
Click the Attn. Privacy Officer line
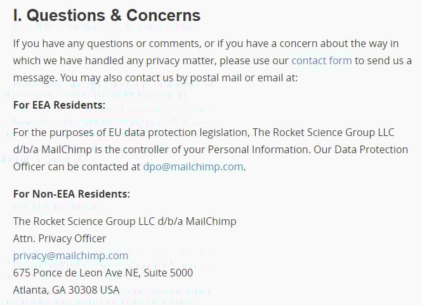tap(60, 238)
